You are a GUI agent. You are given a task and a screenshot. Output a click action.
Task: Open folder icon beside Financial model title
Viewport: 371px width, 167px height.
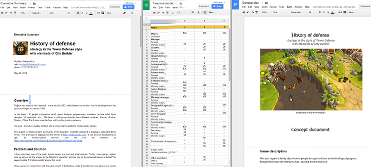[x=181, y=3]
